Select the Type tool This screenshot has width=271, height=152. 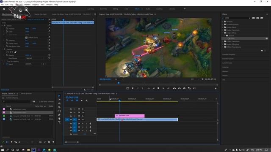click(59, 122)
